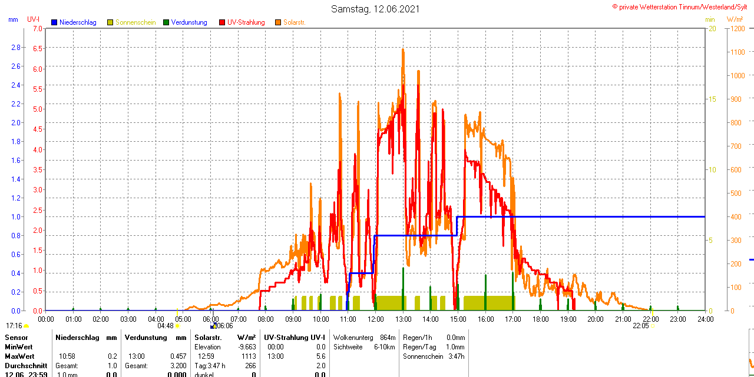Image resolution: width=754 pixels, height=377 pixels.
Task: Click the Regen/Tag 1.0mm reading
Action: tap(455, 347)
